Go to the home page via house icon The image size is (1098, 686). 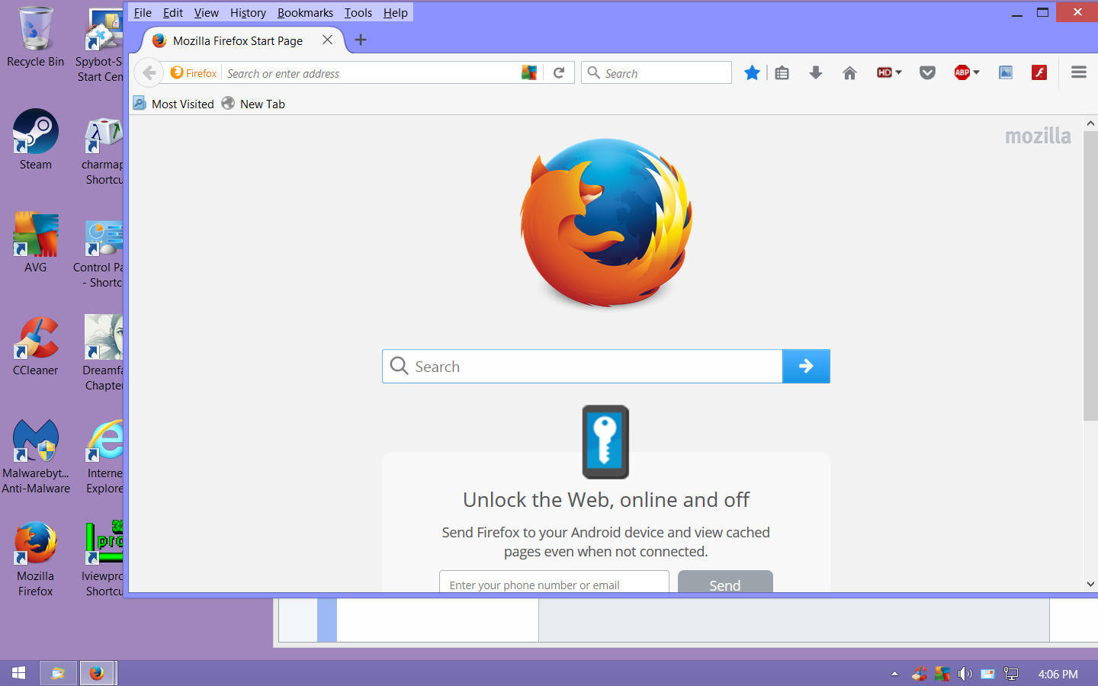[849, 73]
